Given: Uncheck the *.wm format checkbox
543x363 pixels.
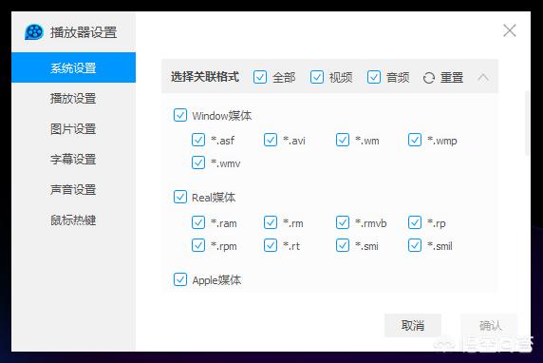Looking at the screenshot, I should 343,140.
